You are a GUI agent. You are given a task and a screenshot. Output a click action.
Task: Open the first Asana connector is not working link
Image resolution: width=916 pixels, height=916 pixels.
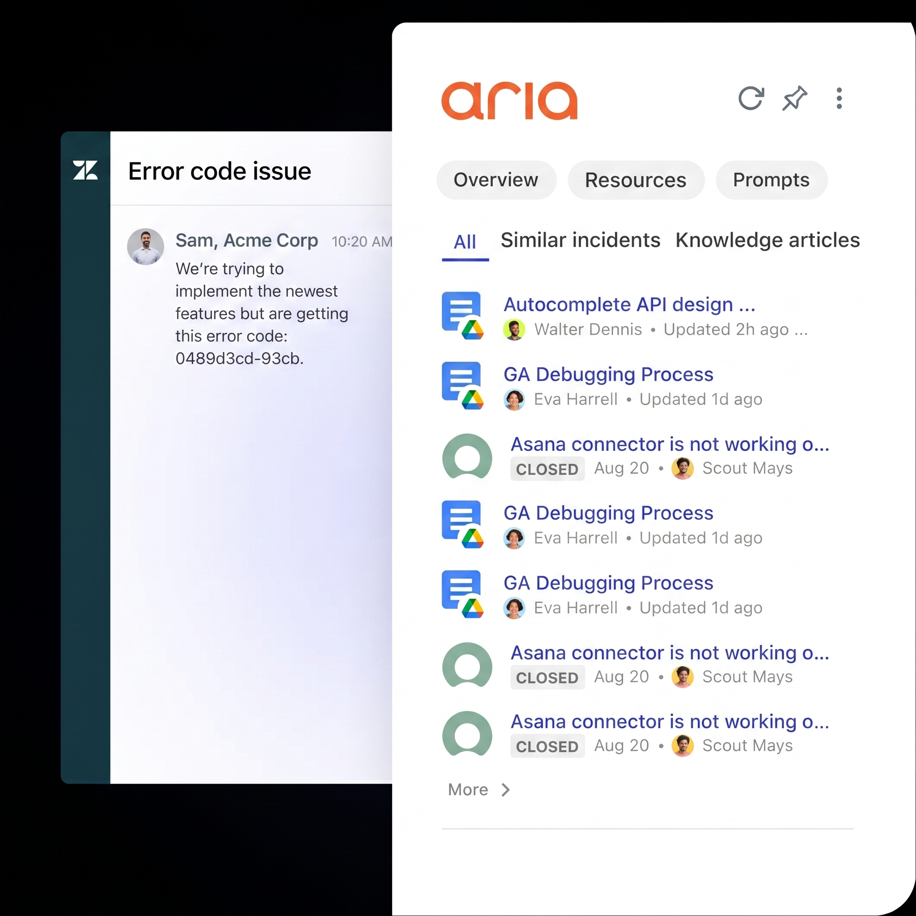670,444
